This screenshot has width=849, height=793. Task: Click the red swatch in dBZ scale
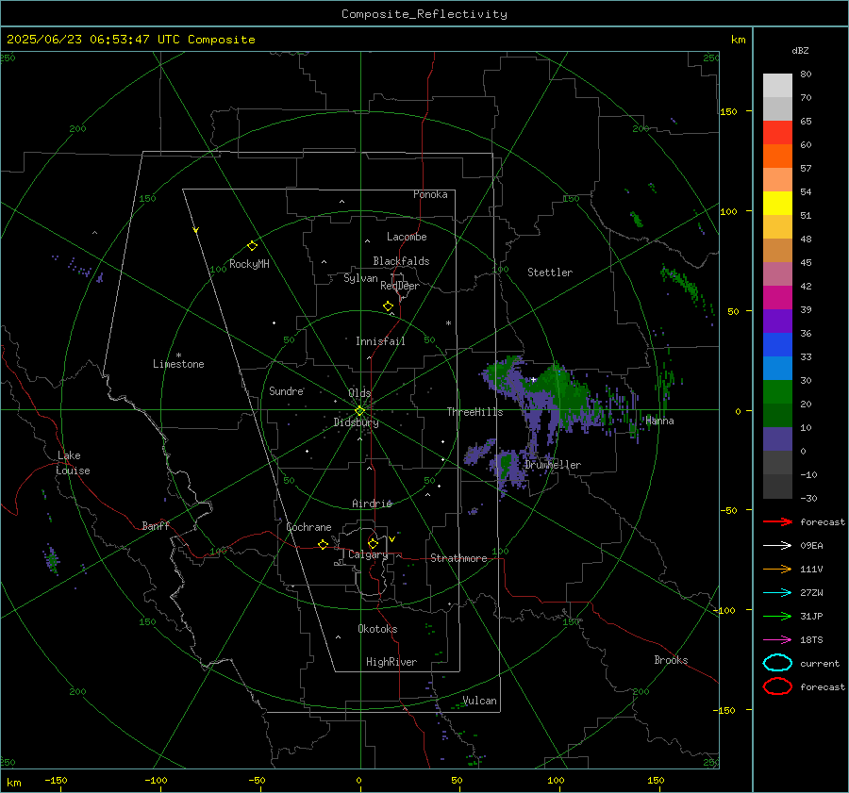coord(777,132)
